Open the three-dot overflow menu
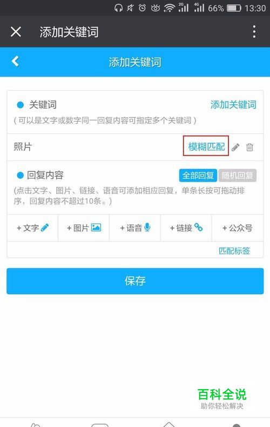The image size is (270, 427). [x=254, y=31]
